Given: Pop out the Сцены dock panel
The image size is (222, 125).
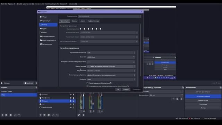Looking at the screenshot, I should tap(36, 87).
